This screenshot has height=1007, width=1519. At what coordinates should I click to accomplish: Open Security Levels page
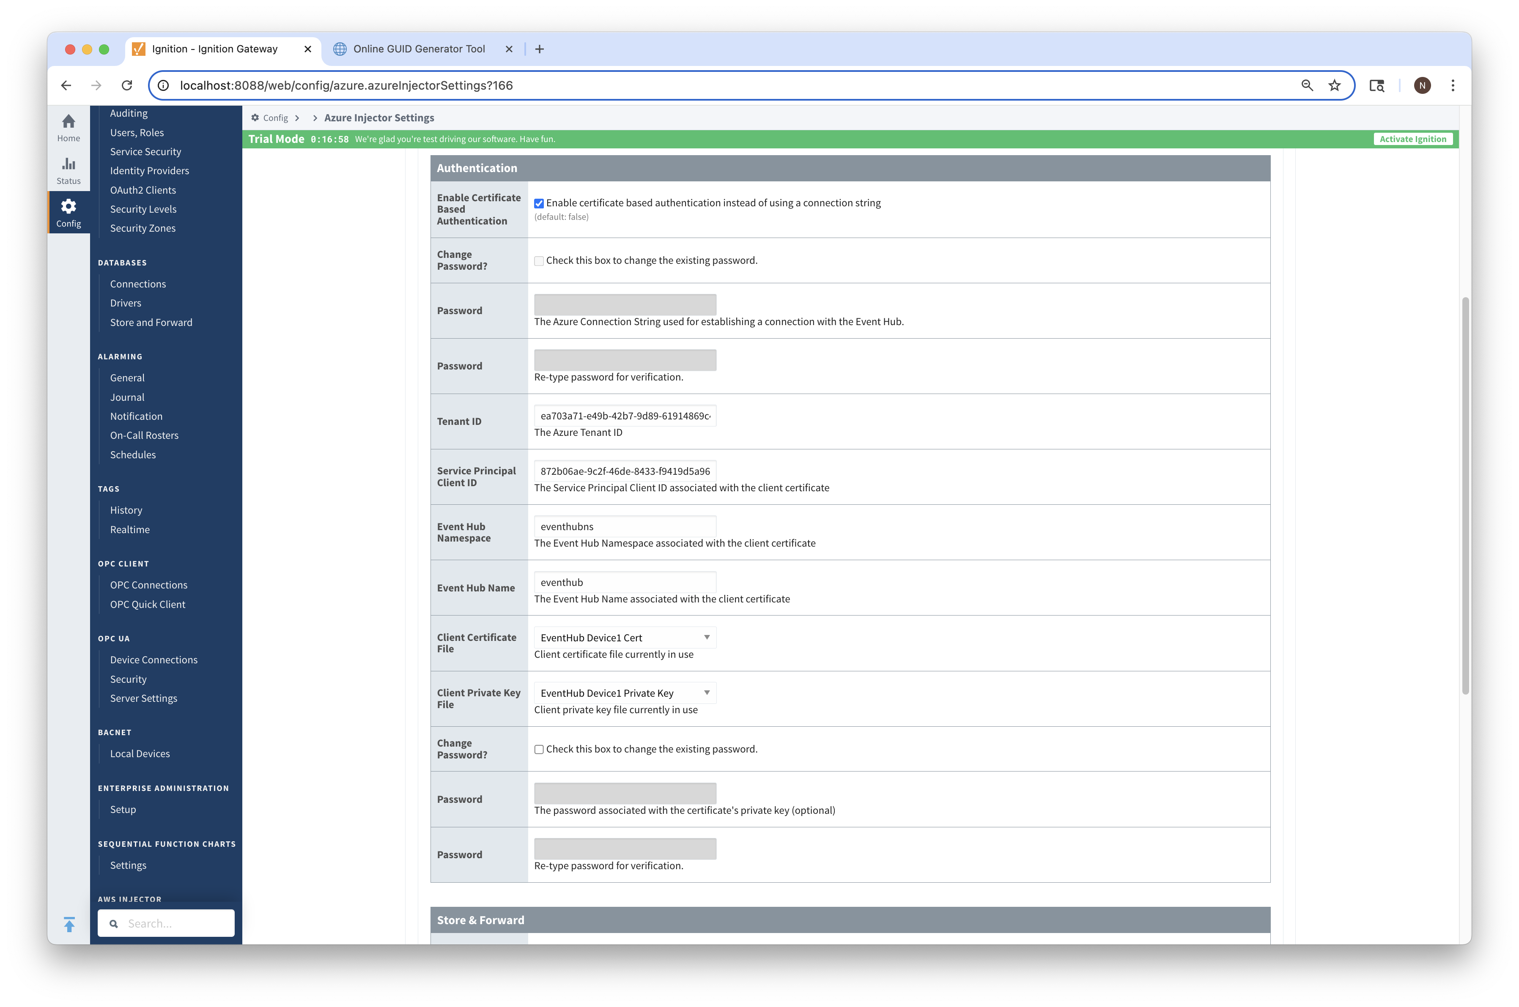click(x=143, y=209)
